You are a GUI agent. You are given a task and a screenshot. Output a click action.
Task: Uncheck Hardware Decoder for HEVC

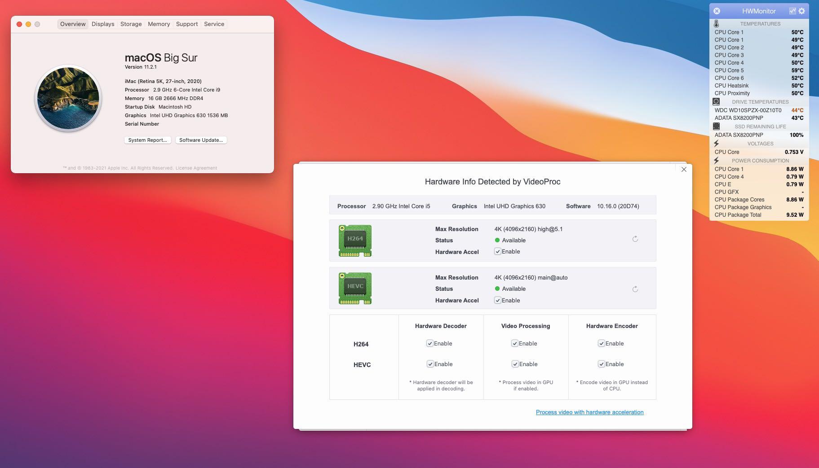tap(429, 364)
